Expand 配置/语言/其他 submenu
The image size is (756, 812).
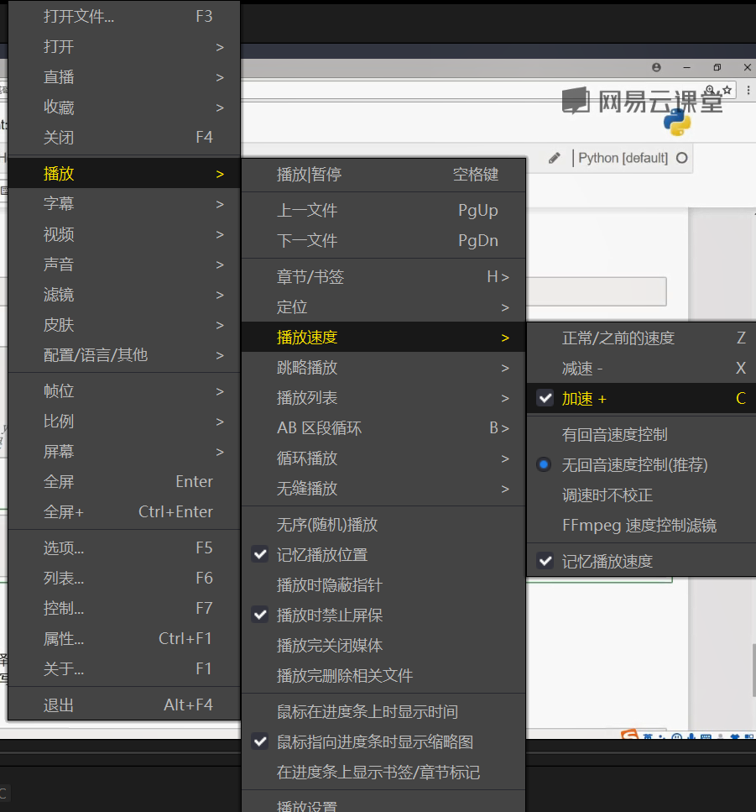(124, 354)
